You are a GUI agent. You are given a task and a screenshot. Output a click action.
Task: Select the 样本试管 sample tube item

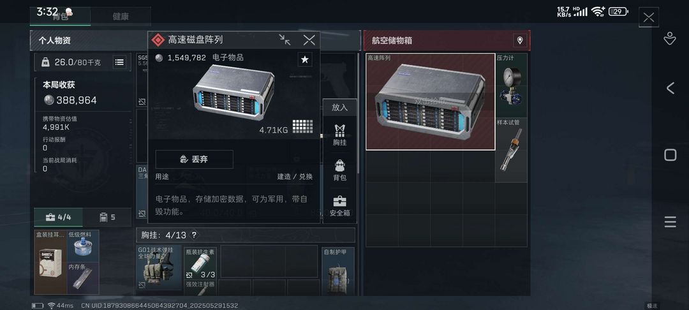point(511,150)
